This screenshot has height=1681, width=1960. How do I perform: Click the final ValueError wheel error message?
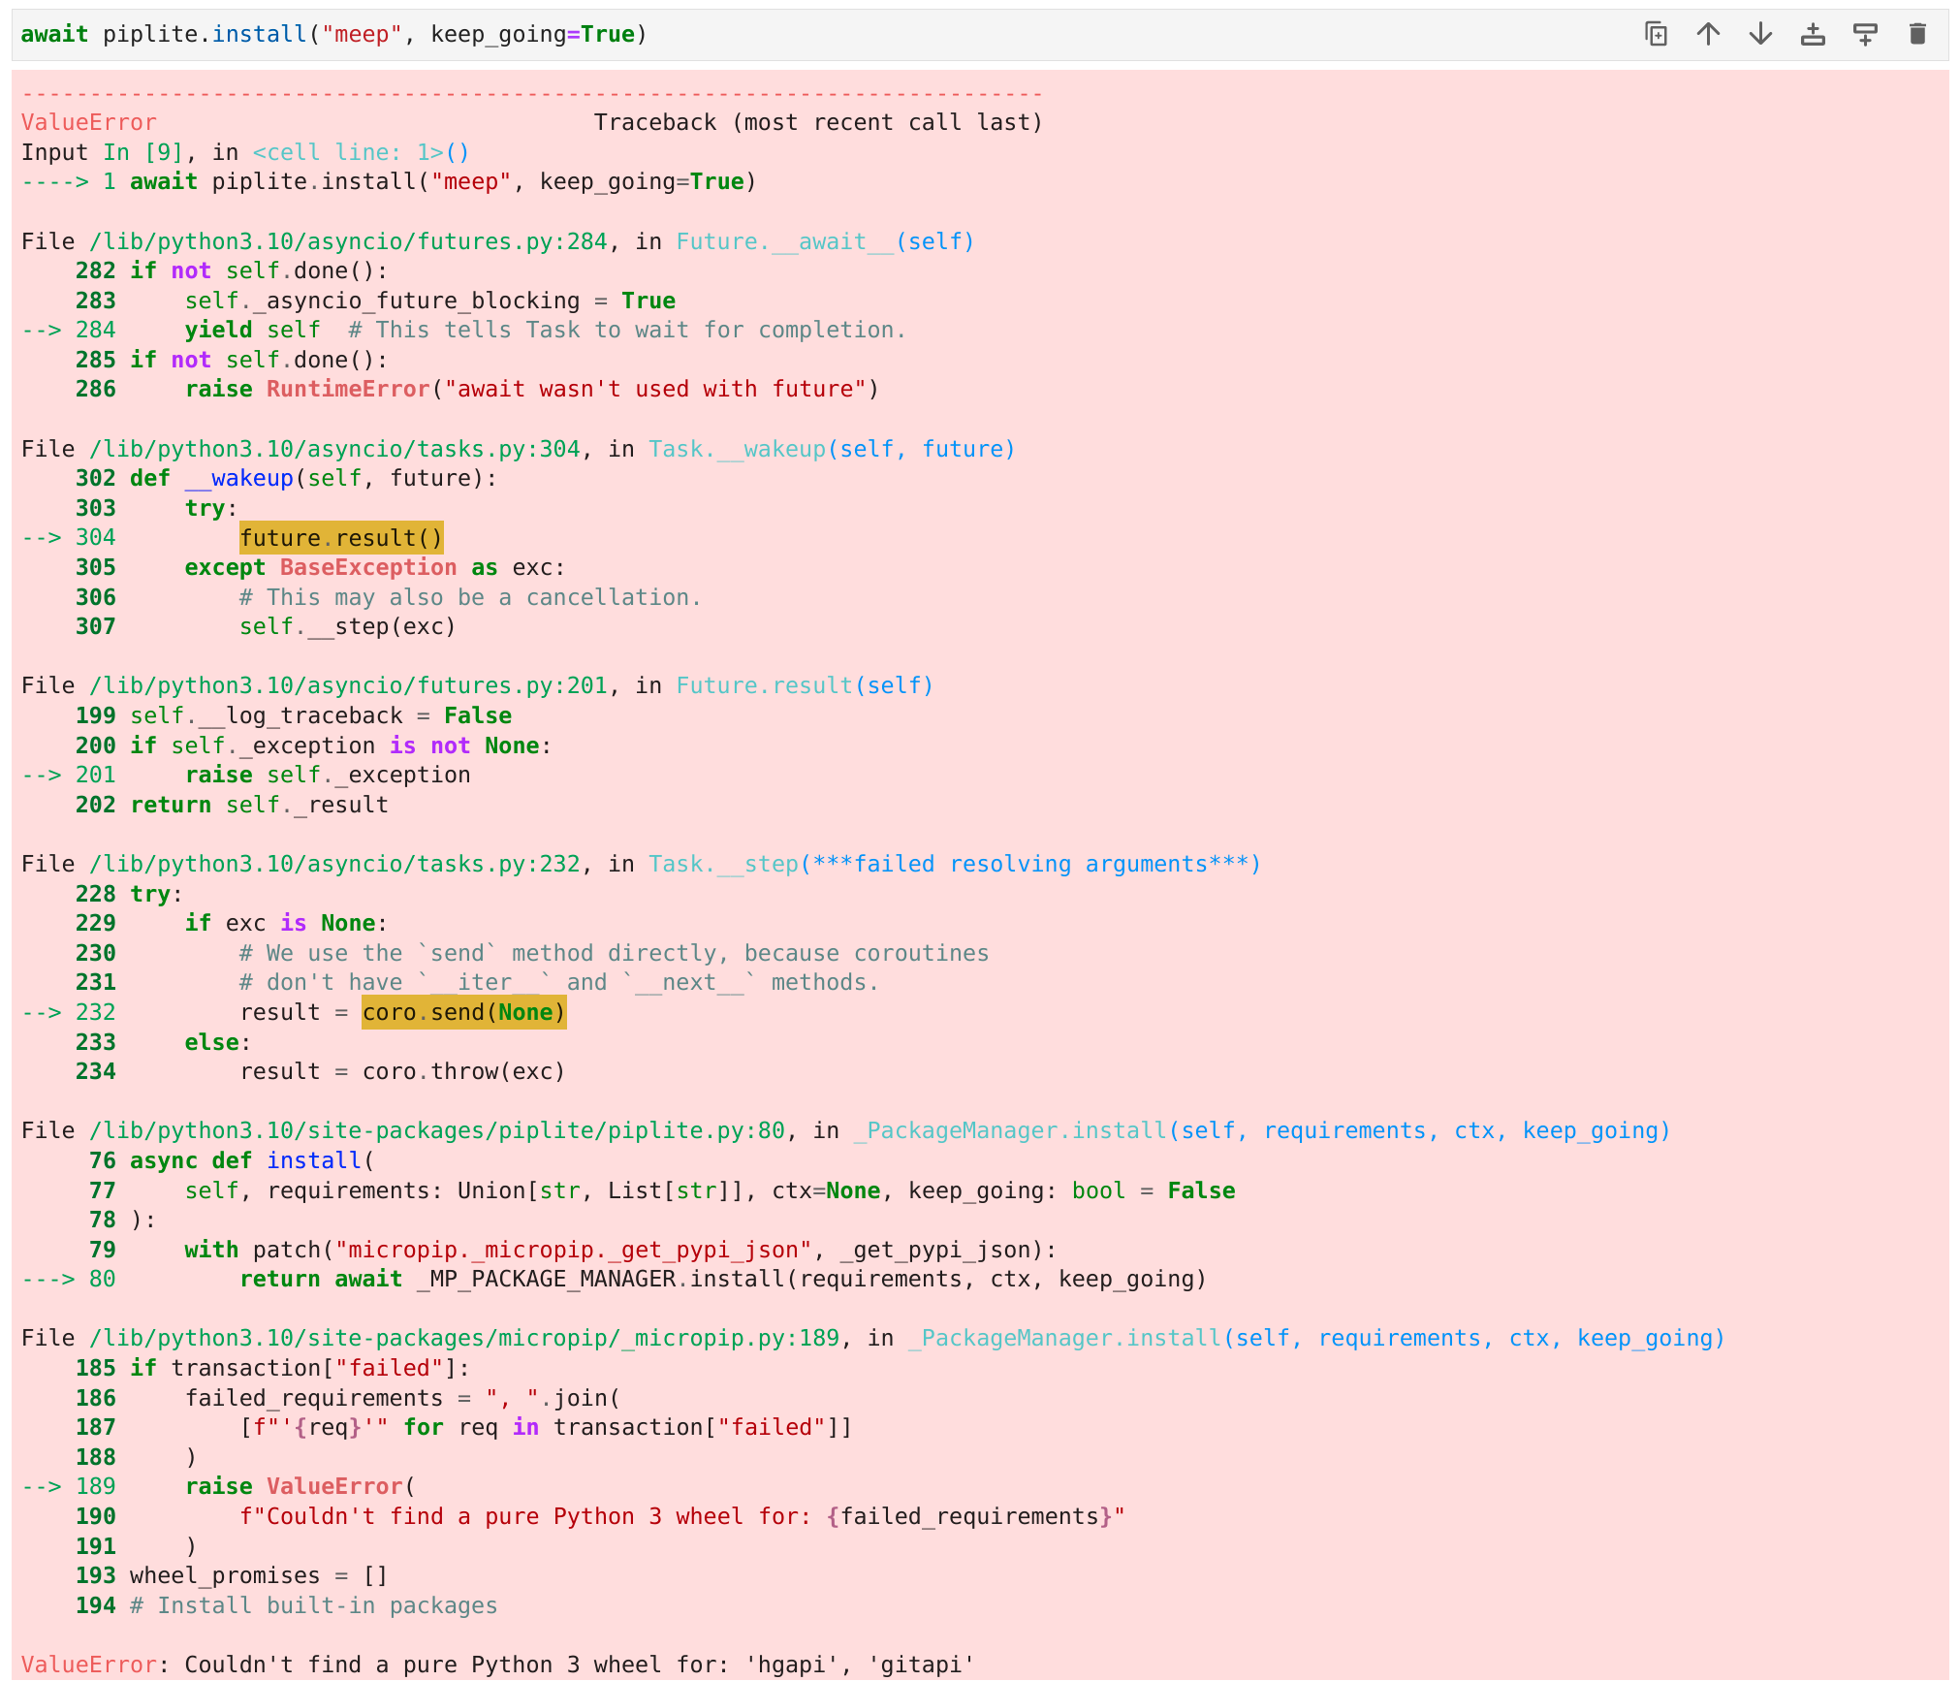pos(485,1664)
